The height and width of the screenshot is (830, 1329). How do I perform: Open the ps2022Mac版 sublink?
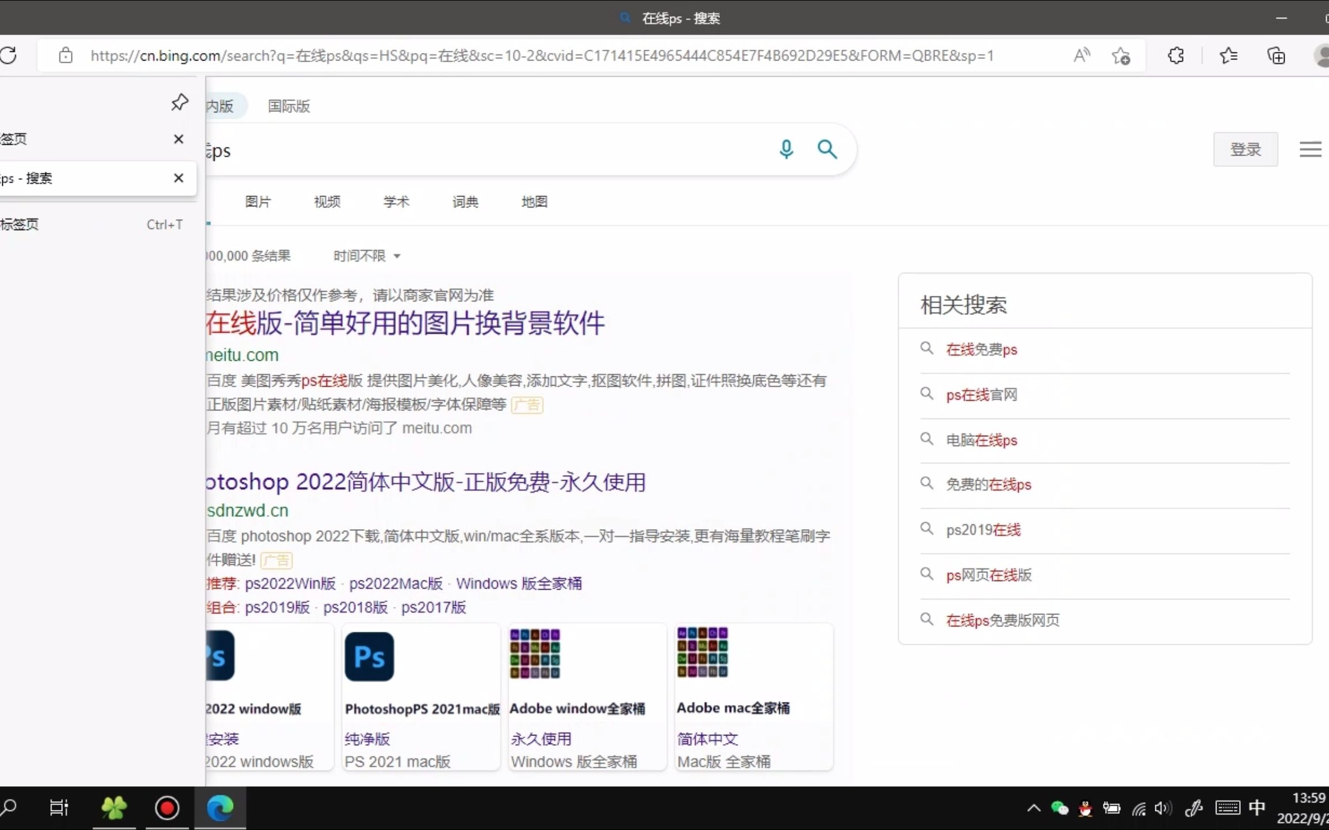[x=396, y=583]
